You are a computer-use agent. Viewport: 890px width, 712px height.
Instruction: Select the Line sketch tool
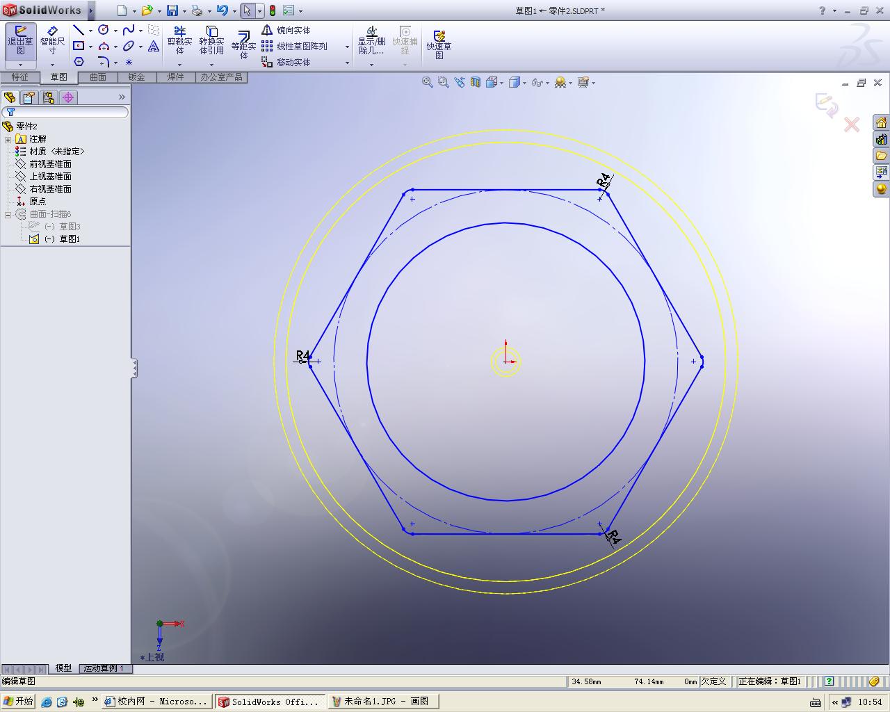tap(79, 30)
